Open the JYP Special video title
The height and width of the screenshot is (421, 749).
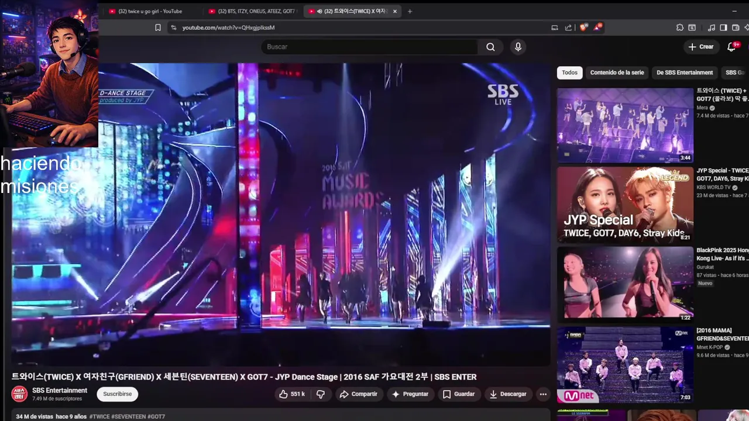click(x=723, y=174)
